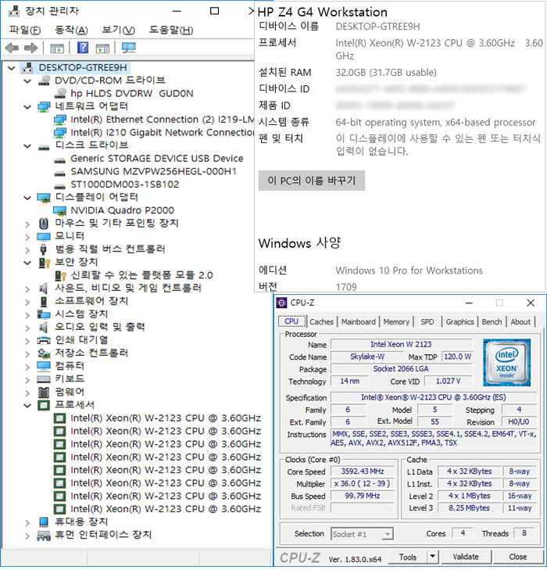Switch to the Mainboard tab in CPU-Z

pos(359,321)
